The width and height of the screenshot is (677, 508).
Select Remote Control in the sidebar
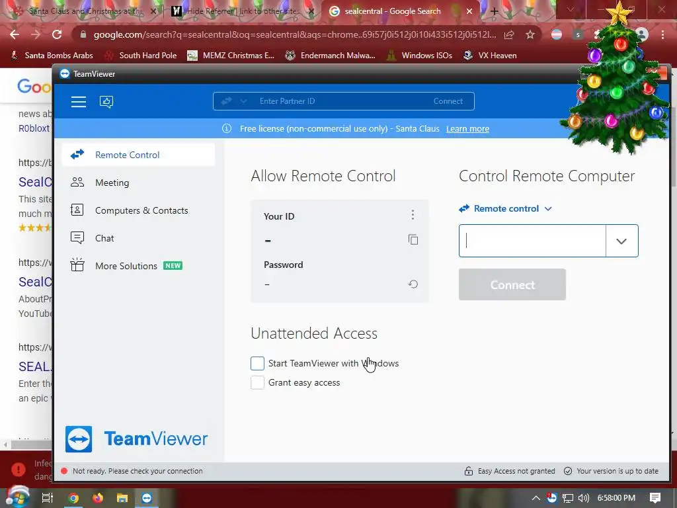coord(139,155)
